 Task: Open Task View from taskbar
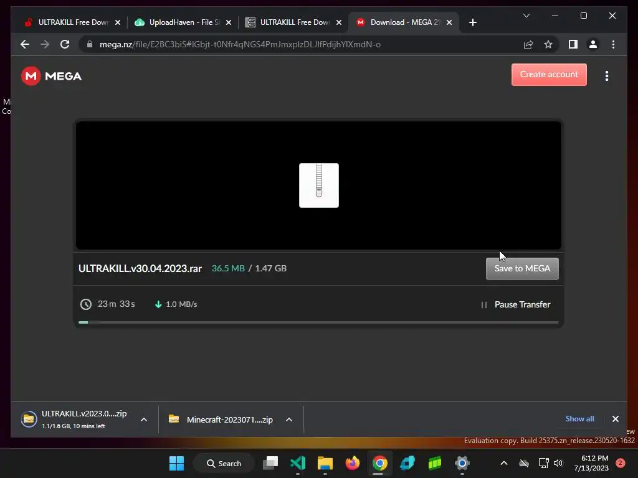(270, 463)
